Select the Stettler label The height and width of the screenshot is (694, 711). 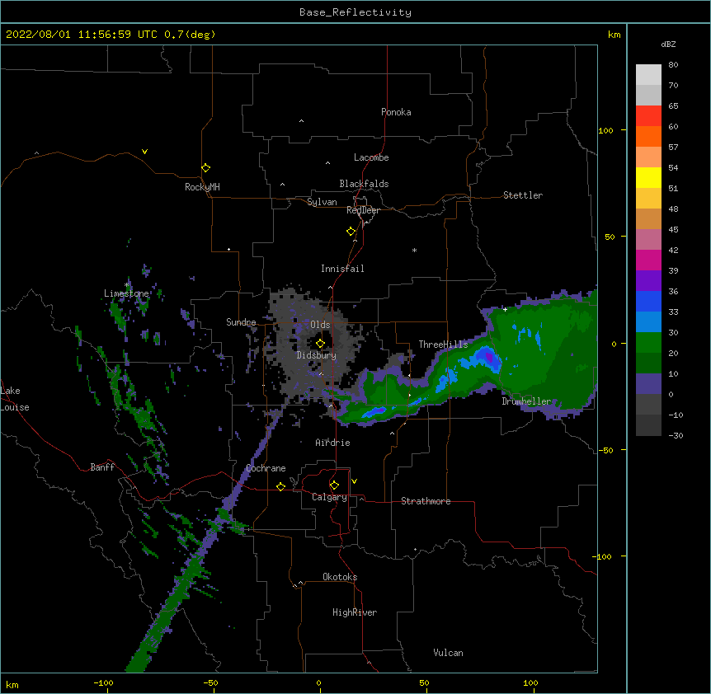pos(523,195)
